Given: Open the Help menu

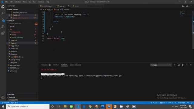Looking at the screenshot, I should pyautogui.click(x=48, y=2).
